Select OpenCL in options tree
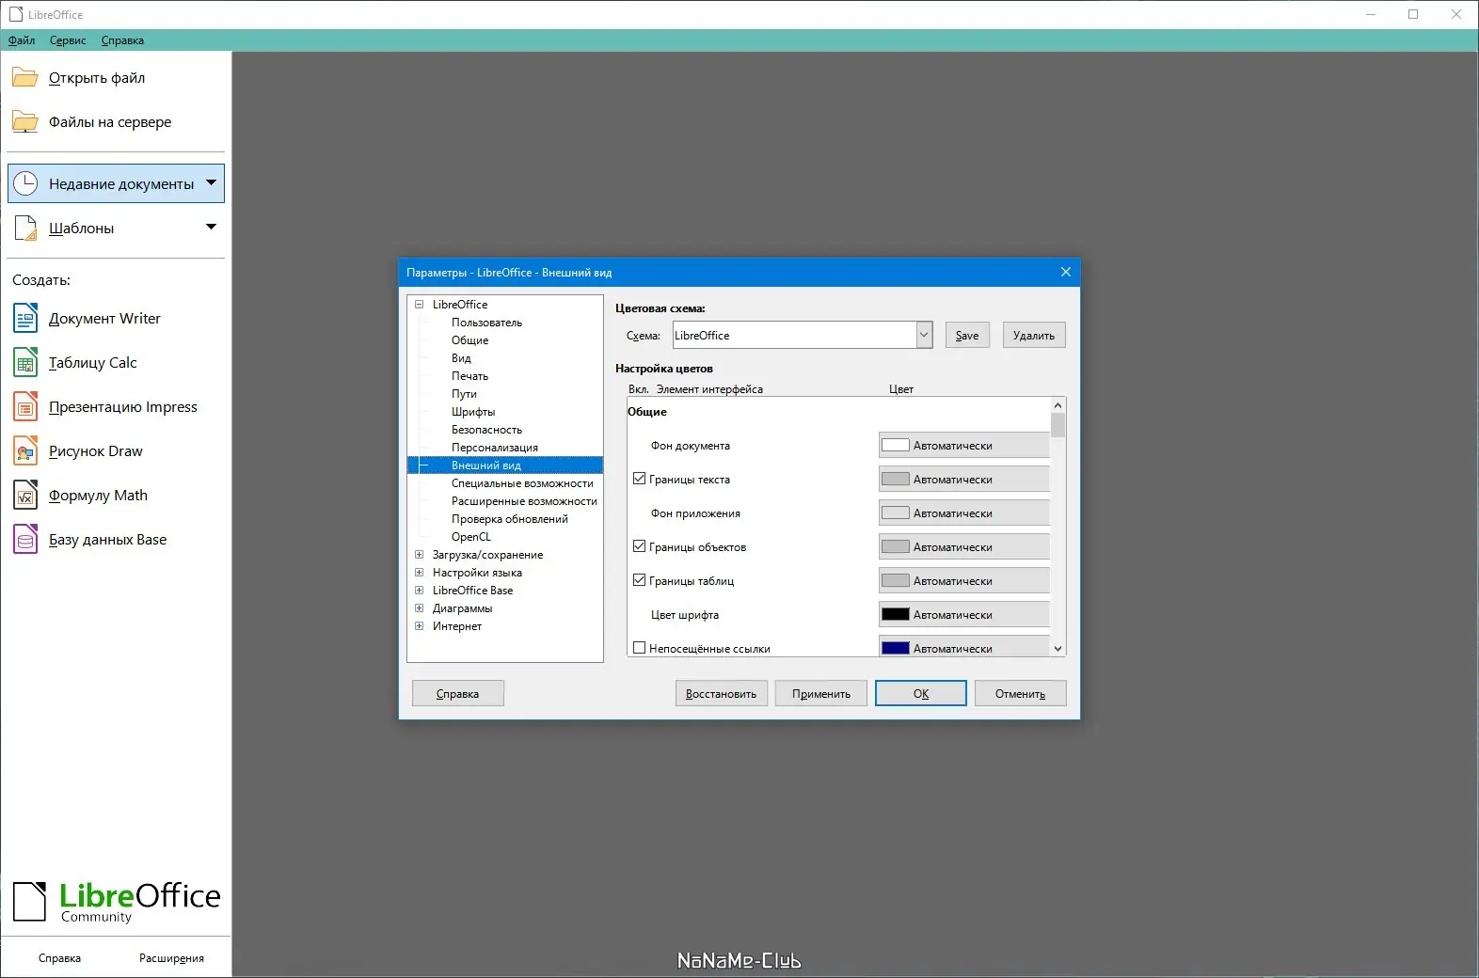Screen dimensions: 1479x978 (x=471, y=536)
